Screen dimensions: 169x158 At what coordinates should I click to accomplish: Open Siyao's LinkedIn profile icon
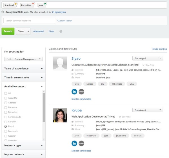(x=74, y=92)
